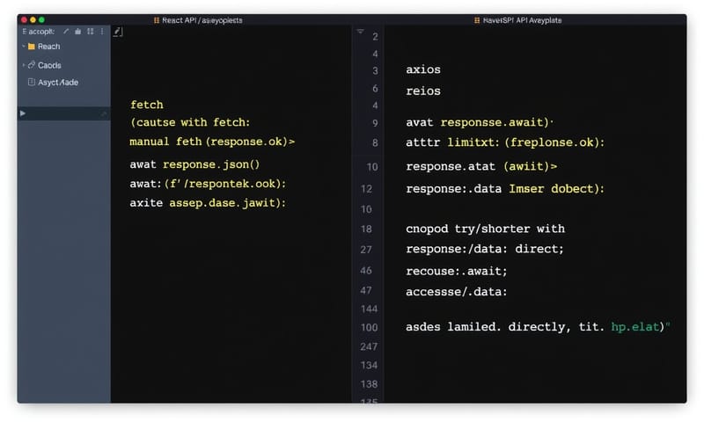The width and height of the screenshot is (704, 422).
Task: Click the pencil edit icon in sidebar header
Action: click(66, 31)
